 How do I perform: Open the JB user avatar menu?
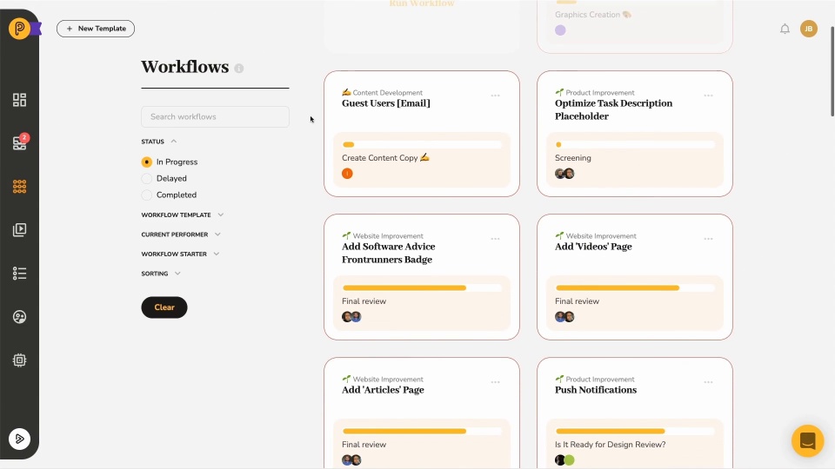[808, 29]
